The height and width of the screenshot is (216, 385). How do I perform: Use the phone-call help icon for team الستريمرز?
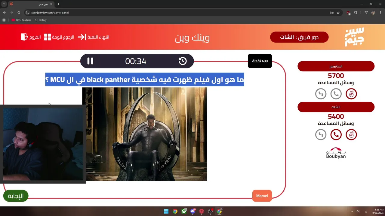pos(336,94)
